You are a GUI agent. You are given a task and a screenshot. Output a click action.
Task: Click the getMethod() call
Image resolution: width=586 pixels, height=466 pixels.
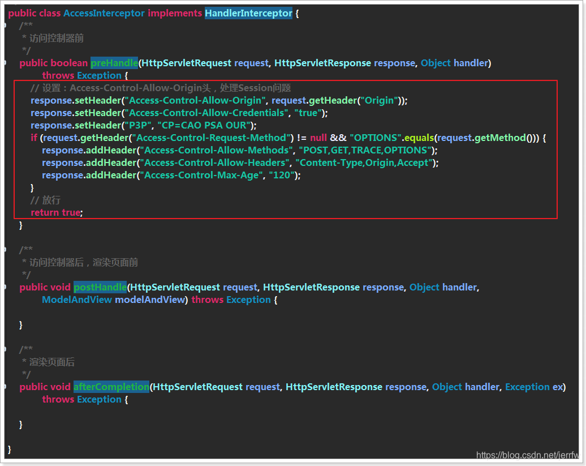click(x=505, y=138)
